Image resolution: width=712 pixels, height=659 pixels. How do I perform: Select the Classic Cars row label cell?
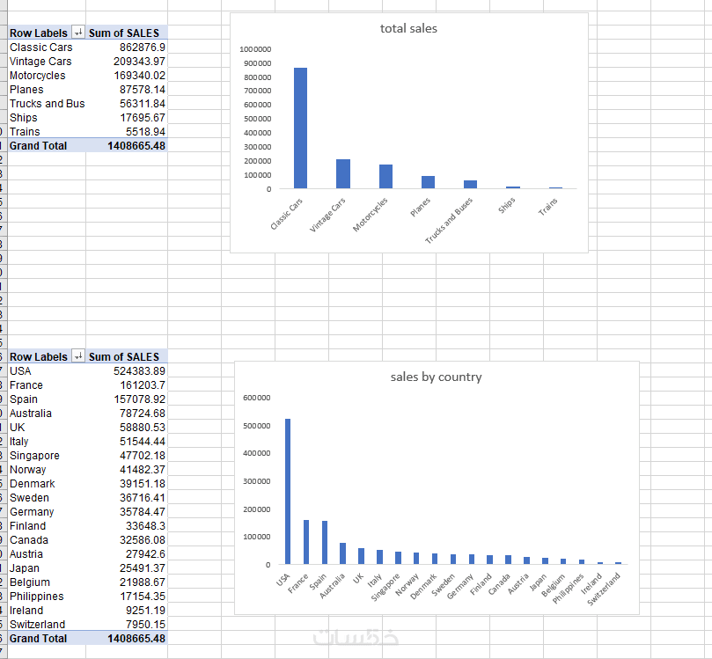pos(47,48)
